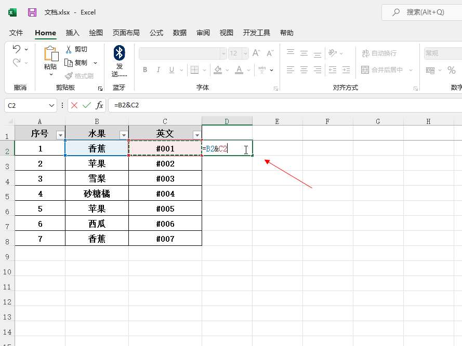Image resolution: width=462 pixels, height=346 pixels.
Task: Click cell containing #006
Action: (165, 223)
